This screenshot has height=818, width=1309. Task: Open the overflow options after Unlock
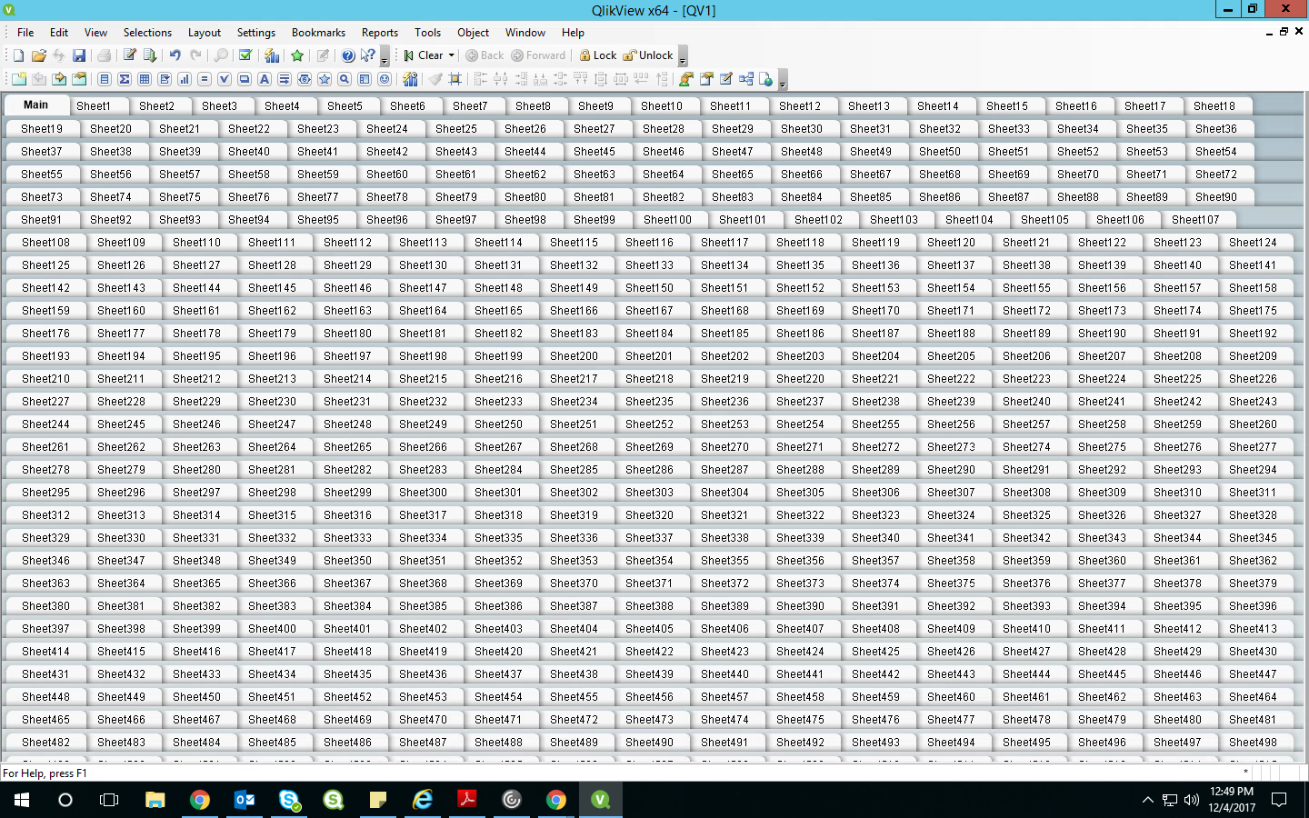(684, 57)
